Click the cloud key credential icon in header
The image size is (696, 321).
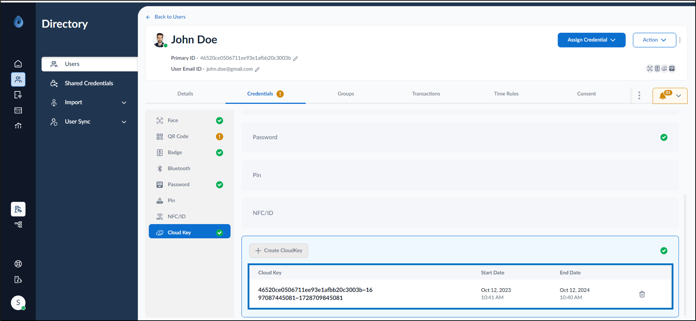coord(664,68)
